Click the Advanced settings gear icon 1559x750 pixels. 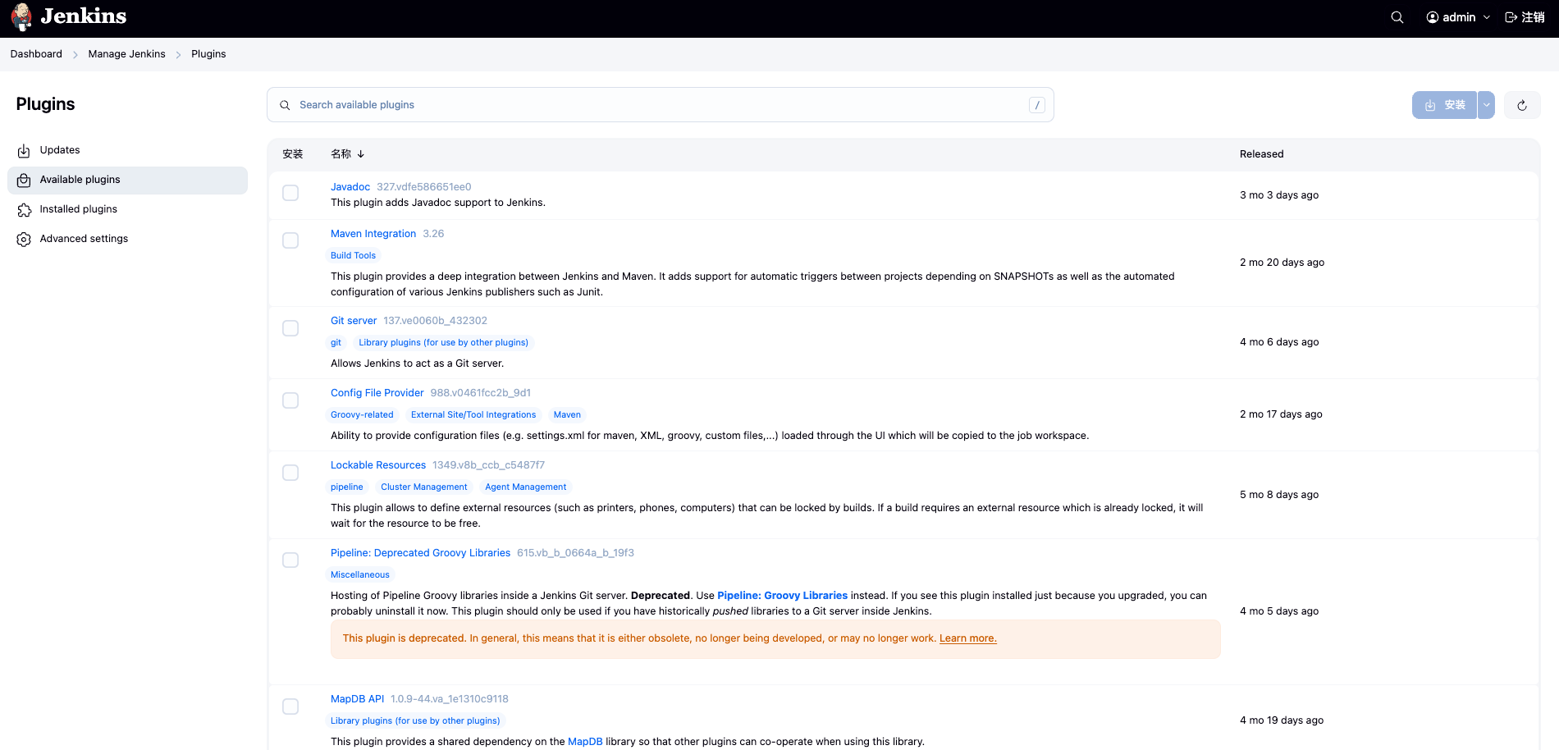[24, 240]
